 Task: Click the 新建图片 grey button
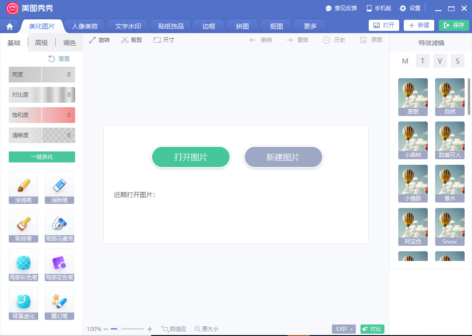pyautogui.click(x=283, y=157)
